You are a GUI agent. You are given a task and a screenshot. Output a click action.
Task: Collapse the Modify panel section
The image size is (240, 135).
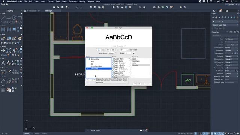(x=1, y=46)
